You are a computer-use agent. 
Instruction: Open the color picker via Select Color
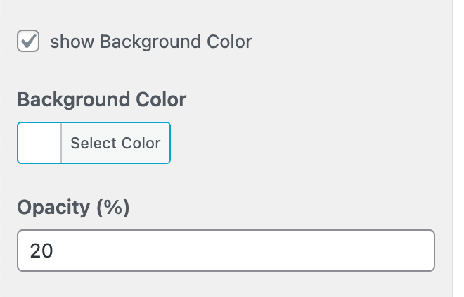click(x=115, y=144)
